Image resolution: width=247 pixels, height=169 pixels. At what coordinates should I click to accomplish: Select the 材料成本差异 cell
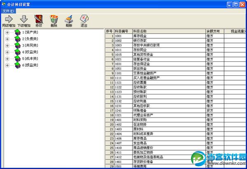(169, 134)
